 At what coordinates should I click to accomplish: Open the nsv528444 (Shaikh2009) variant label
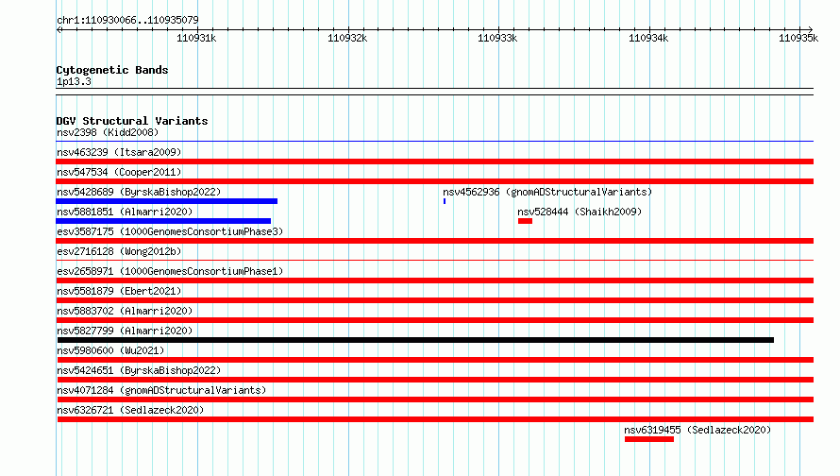pyautogui.click(x=580, y=212)
